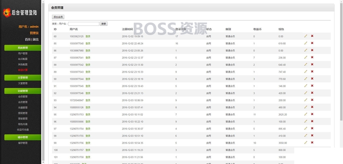The image size is (343, 164).
Task: Click delete X for ID 91
Action: (312, 85)
